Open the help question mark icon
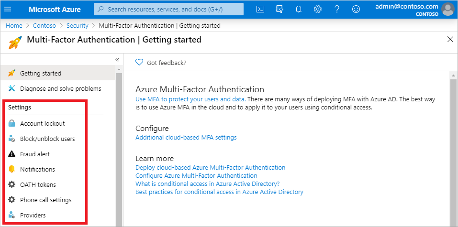 click(x=337, y=9)
